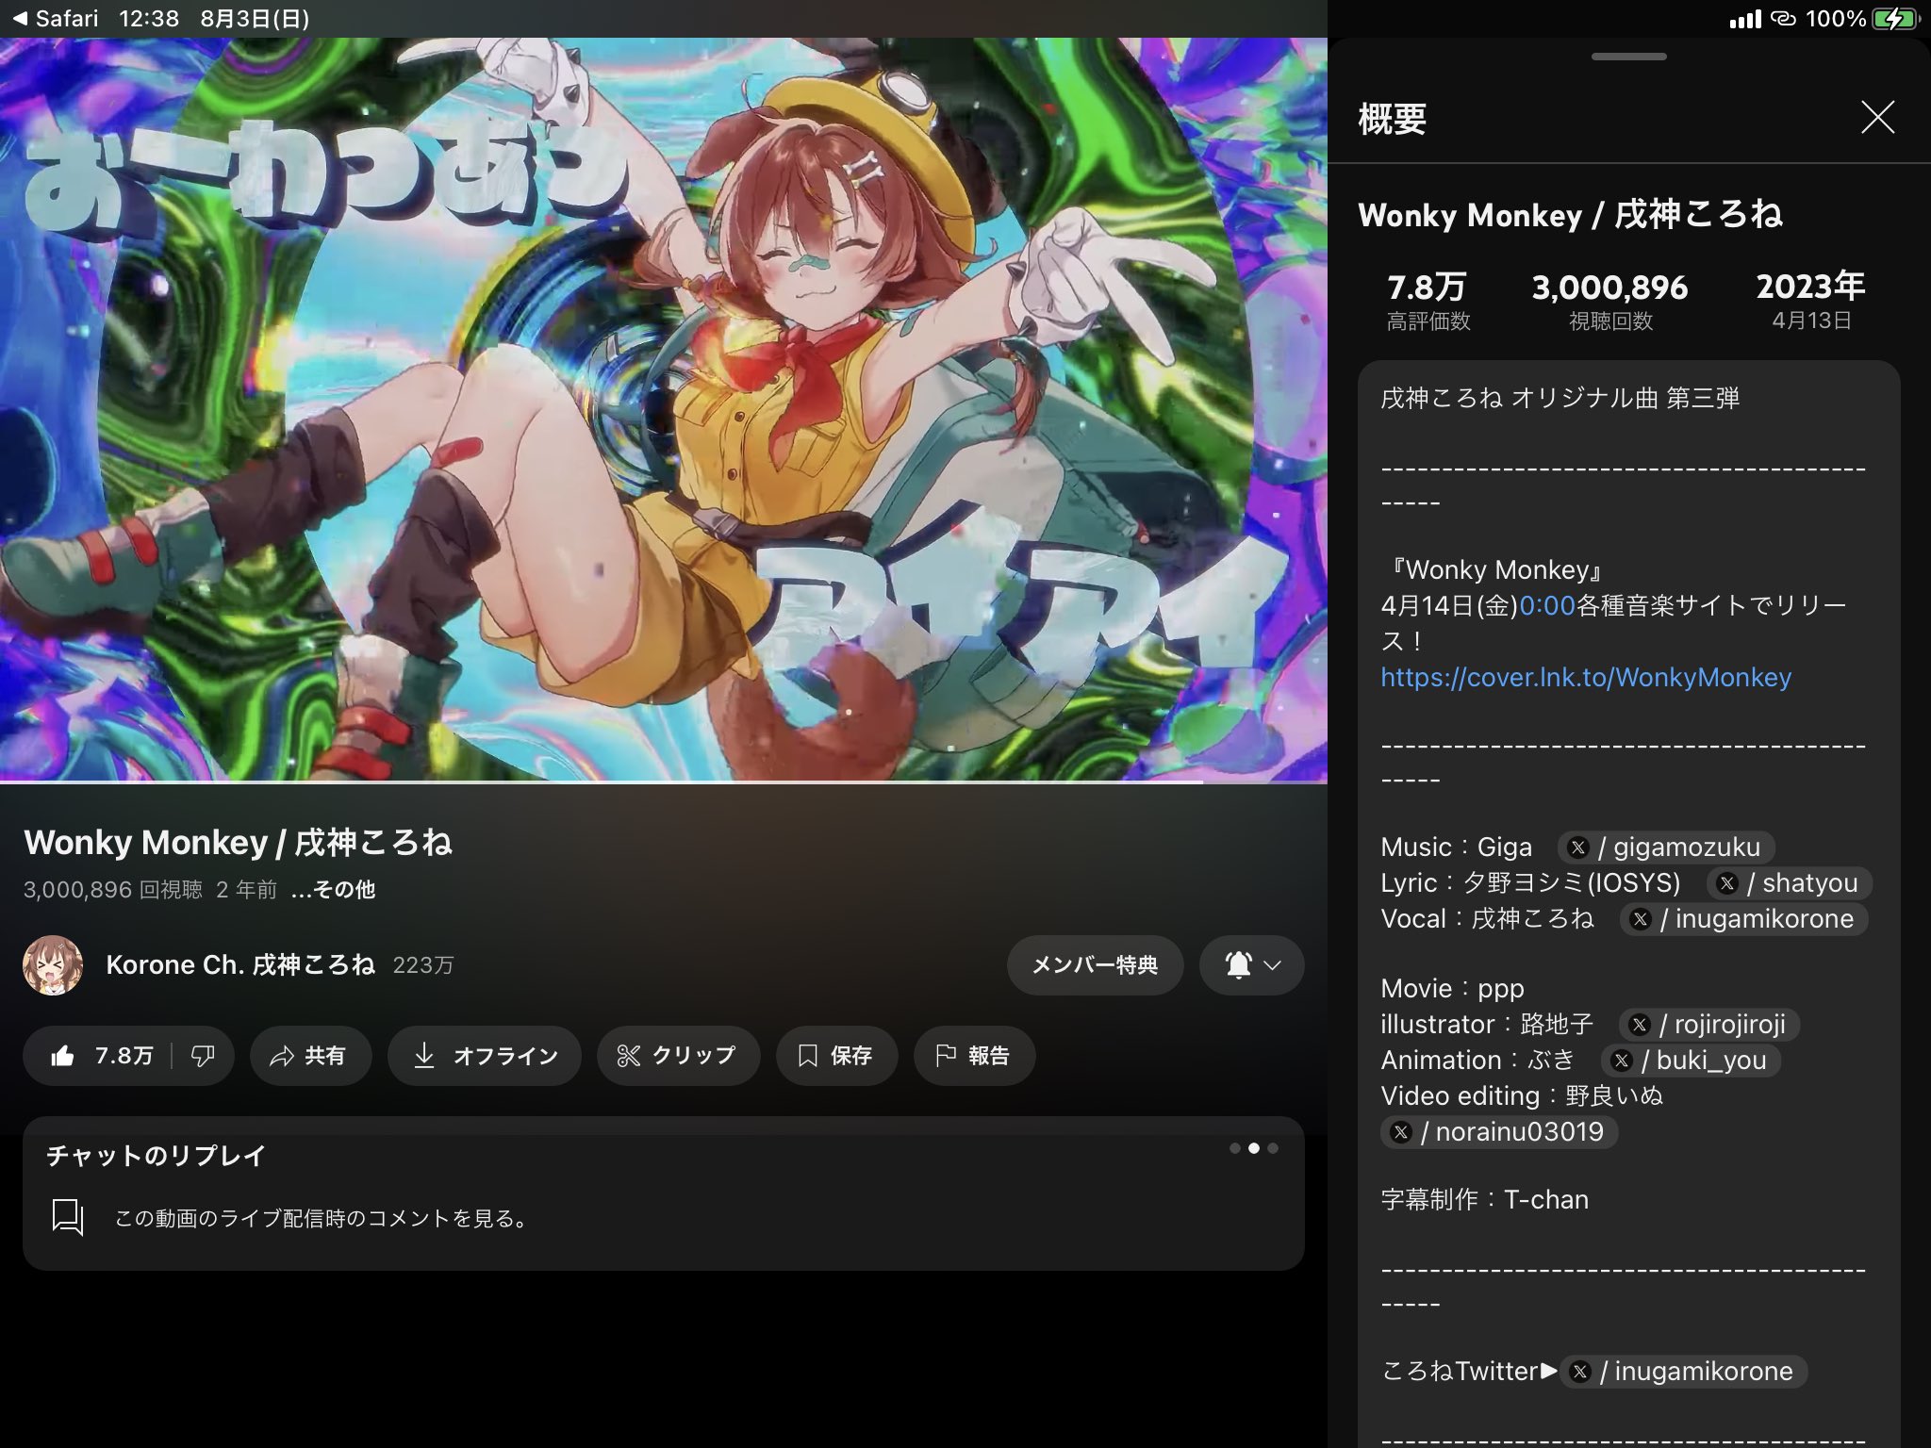Close the 概要 description panel
1931x1448 pixels.
point(1877,118)
